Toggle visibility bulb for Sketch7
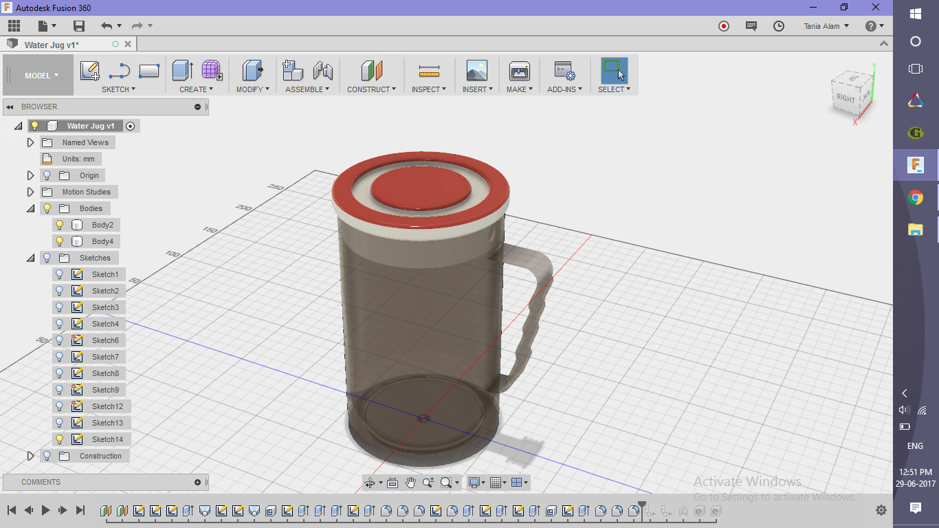The width and height of the screenshot is (939, 528). pos(59,357)
